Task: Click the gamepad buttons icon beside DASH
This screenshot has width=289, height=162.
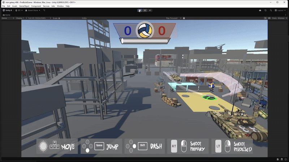Action: (131, 146)
